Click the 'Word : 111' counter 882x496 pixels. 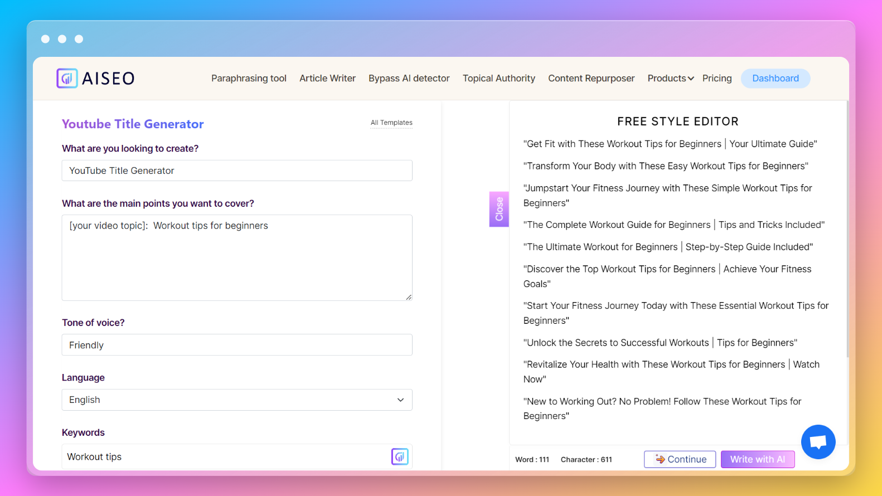tap(532, 460)
